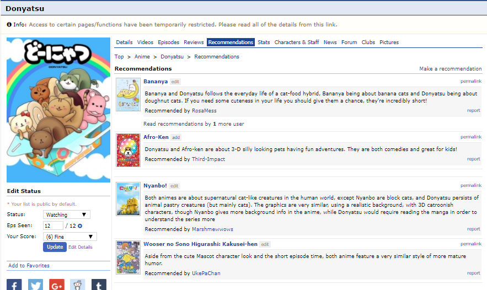Viewport: 487px width, 290px height.
Task: Click the Edit Details link
Action: [x=81, y=247]
